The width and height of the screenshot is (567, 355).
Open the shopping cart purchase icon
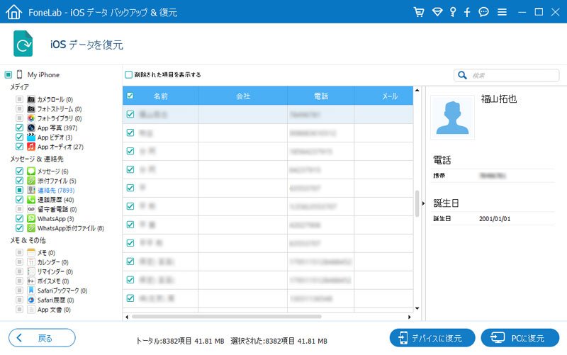[419, 12]
